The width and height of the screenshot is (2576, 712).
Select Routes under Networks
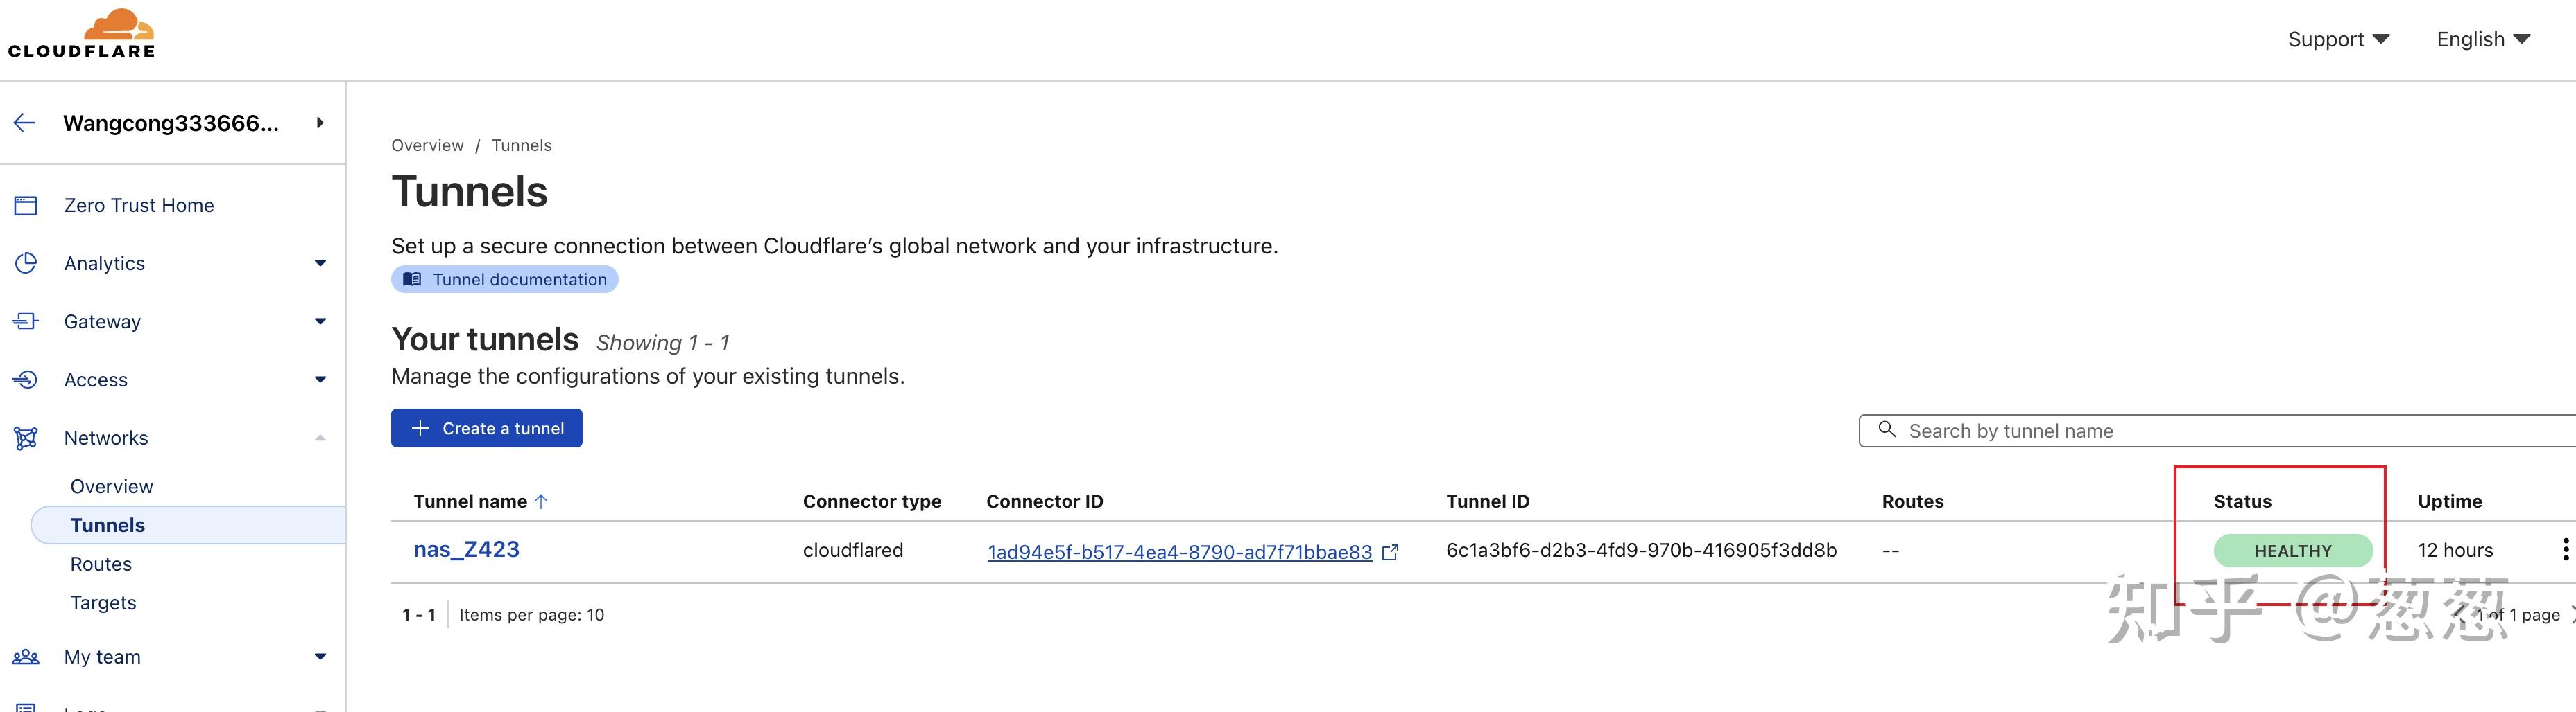coord(101,563)
